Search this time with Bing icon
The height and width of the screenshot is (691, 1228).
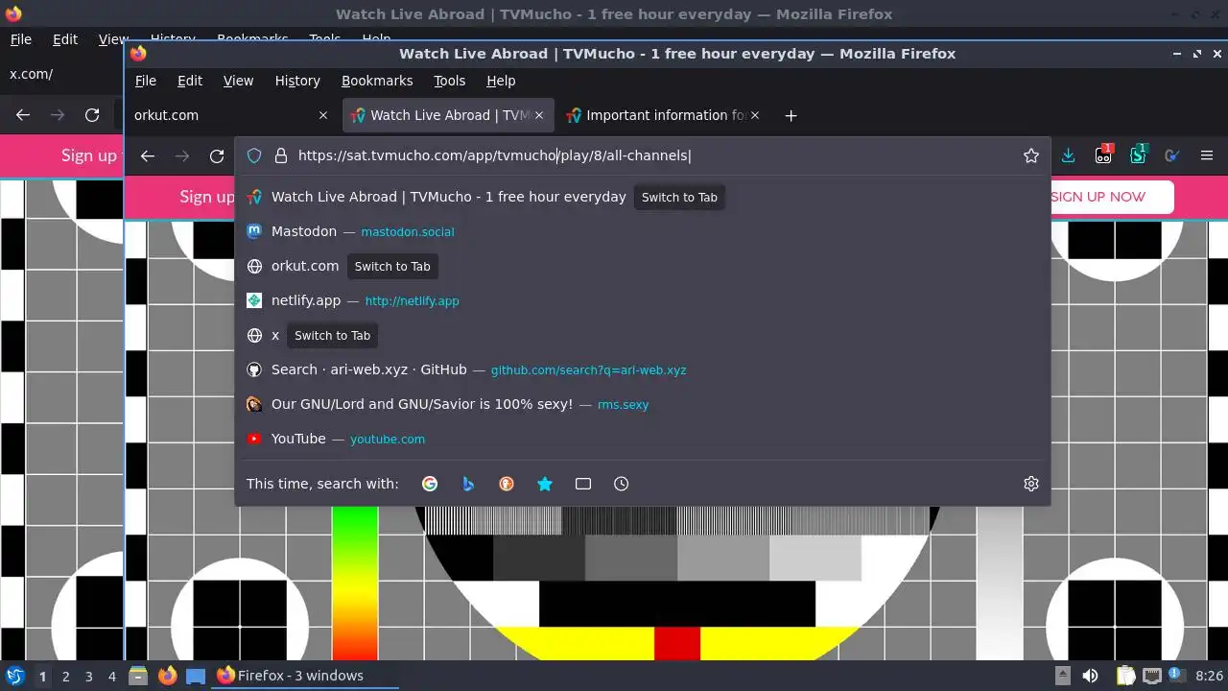click(x=468, y=484)
